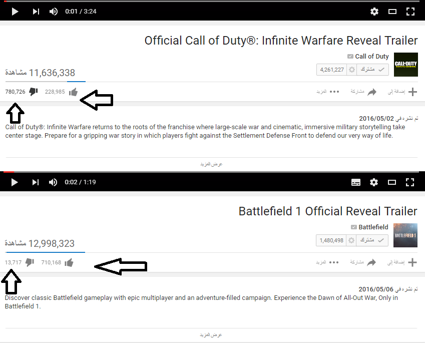Open notification settings for Battlefield subscription

click(351, 240)
